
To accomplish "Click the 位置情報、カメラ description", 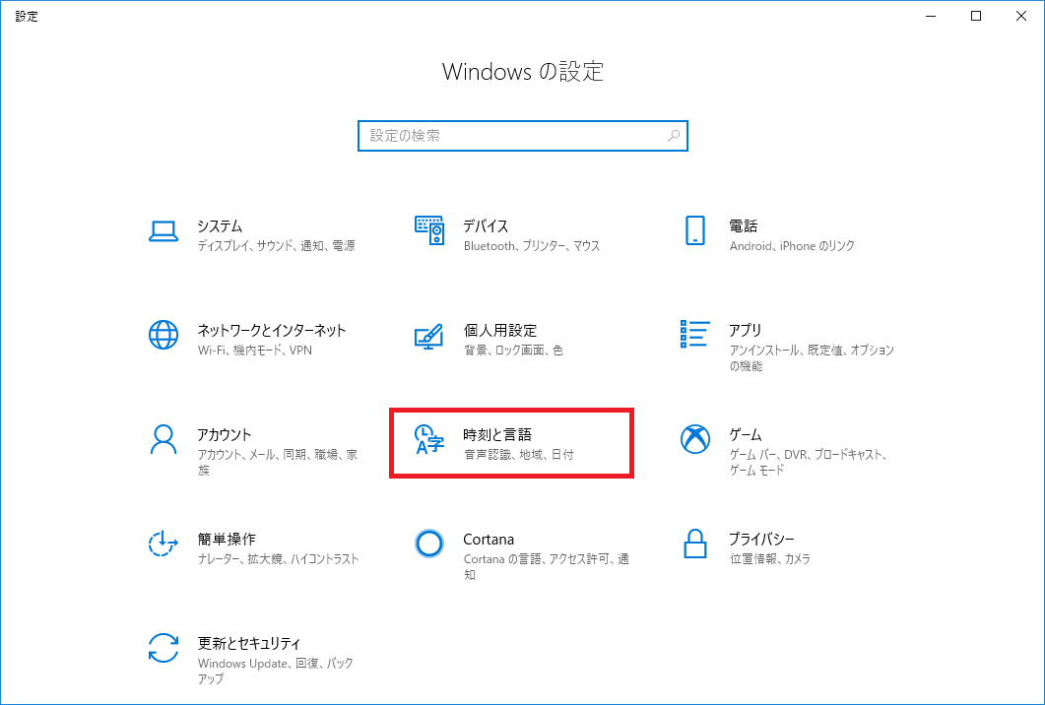I will (x=770, y=559).
